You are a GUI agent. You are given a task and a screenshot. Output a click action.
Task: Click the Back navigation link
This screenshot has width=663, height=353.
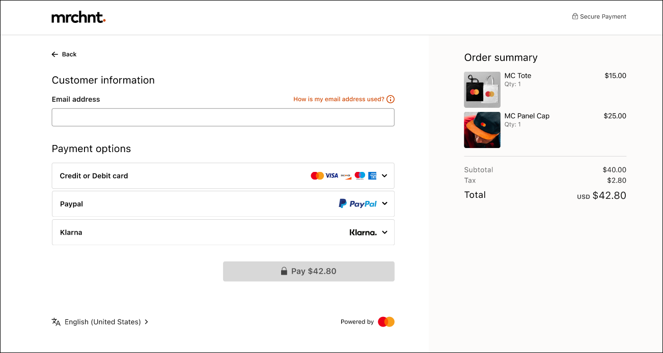click(x=64, y=54)
